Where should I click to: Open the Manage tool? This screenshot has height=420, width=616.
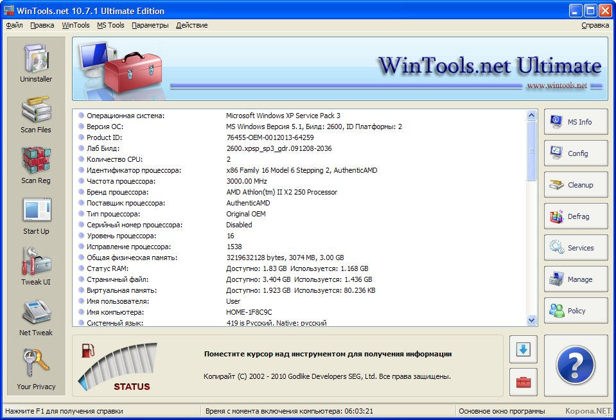point(576,279)
